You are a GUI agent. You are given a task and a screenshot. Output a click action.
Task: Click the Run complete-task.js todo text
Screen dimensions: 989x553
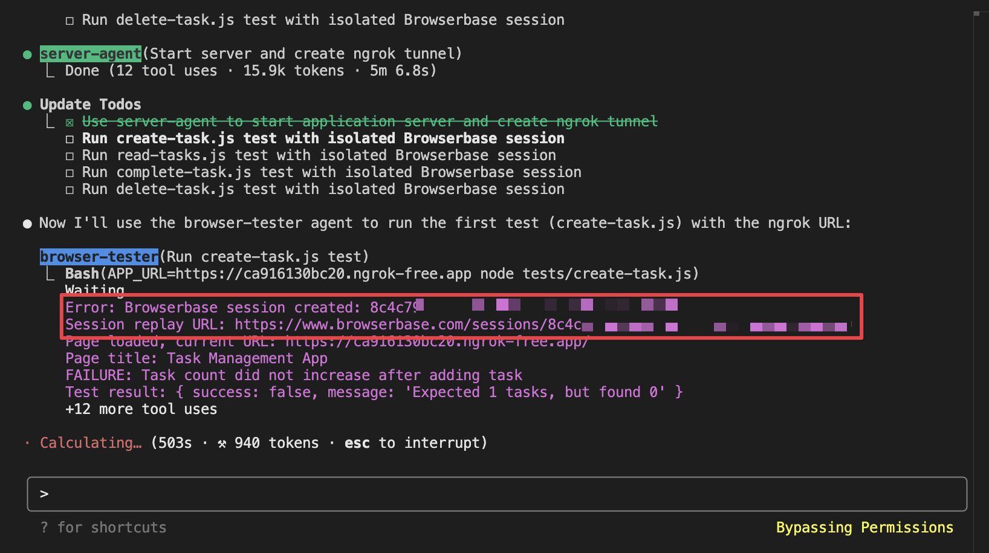coord(332,172)
